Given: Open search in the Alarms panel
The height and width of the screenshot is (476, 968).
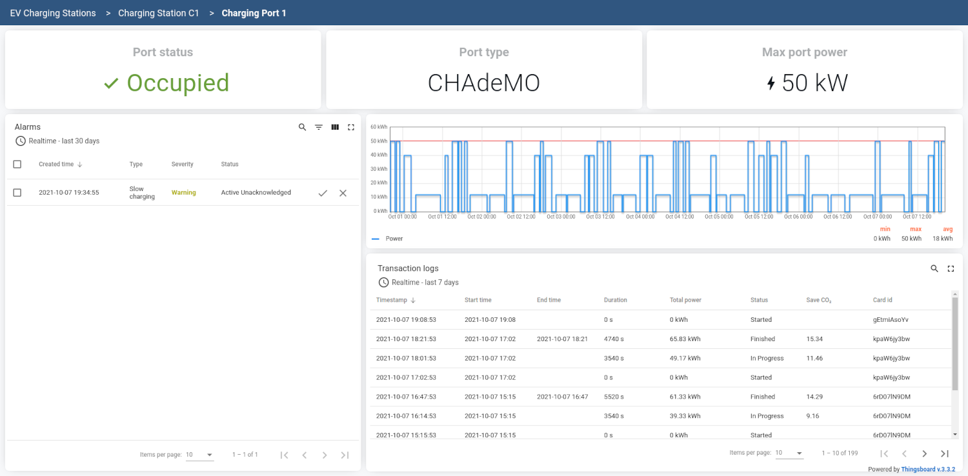Looking at the screenshot, I should pos(302,128).
